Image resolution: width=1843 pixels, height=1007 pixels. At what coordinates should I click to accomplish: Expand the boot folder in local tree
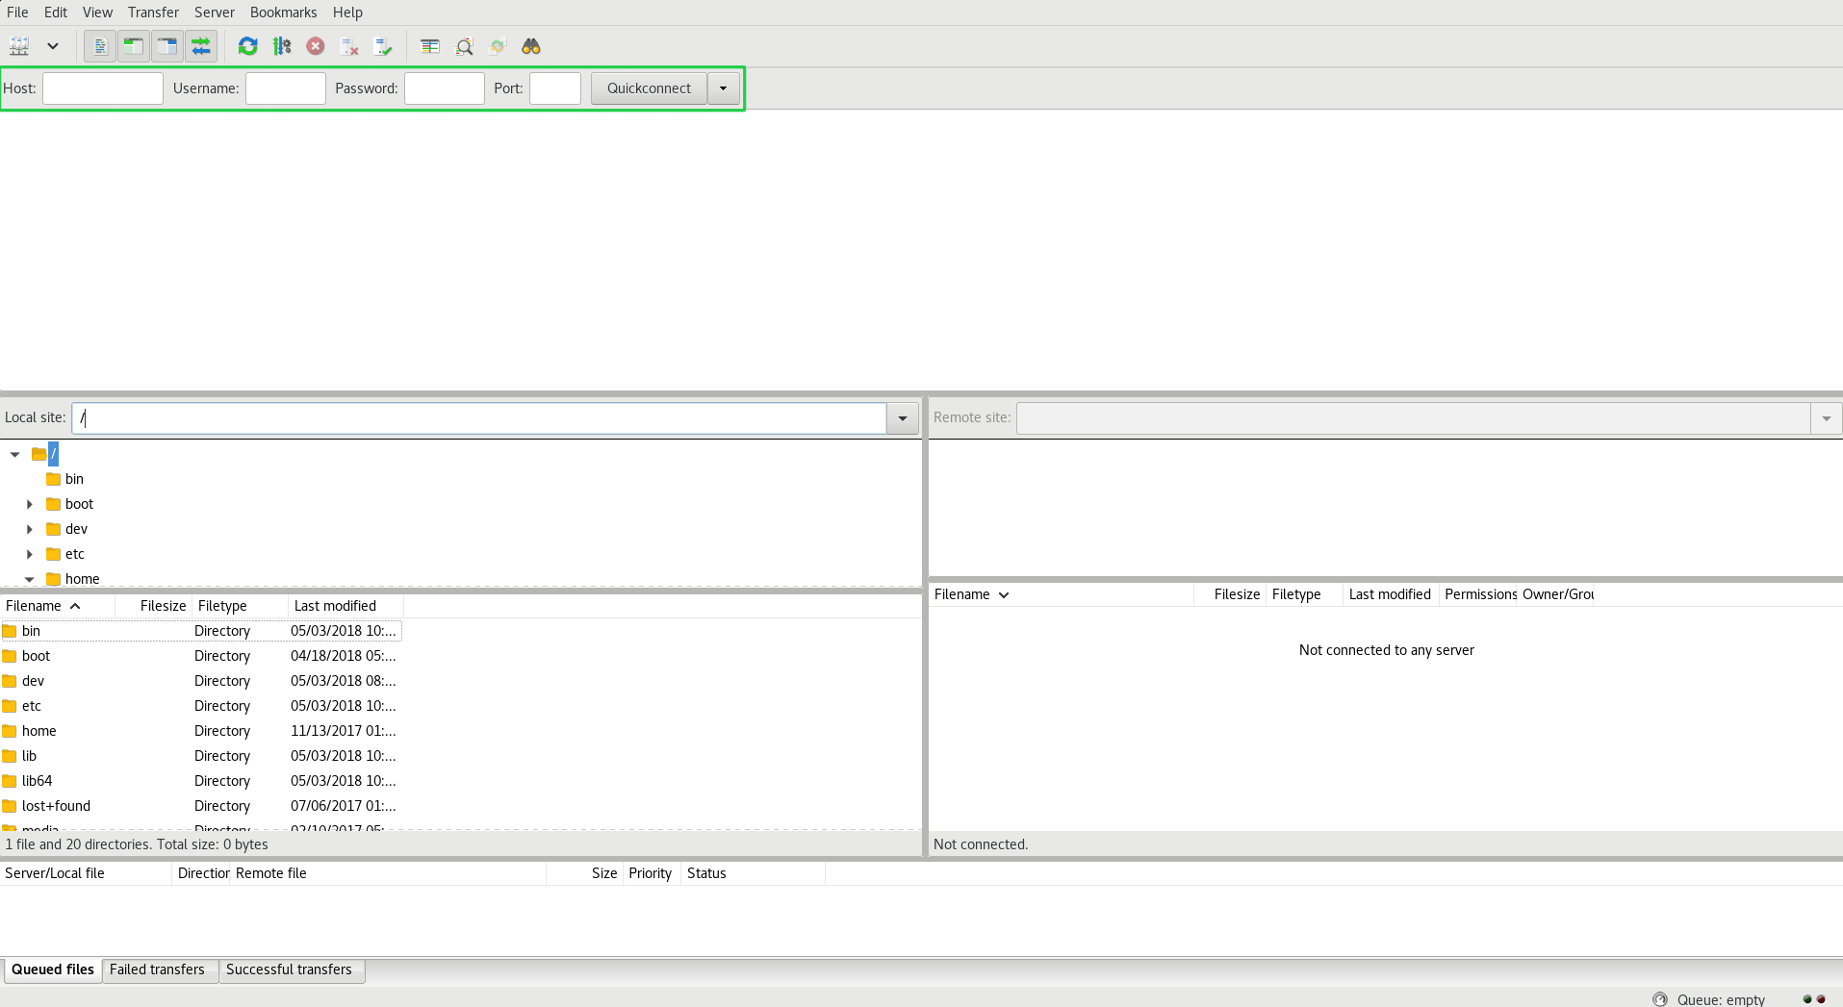[29, 503]
